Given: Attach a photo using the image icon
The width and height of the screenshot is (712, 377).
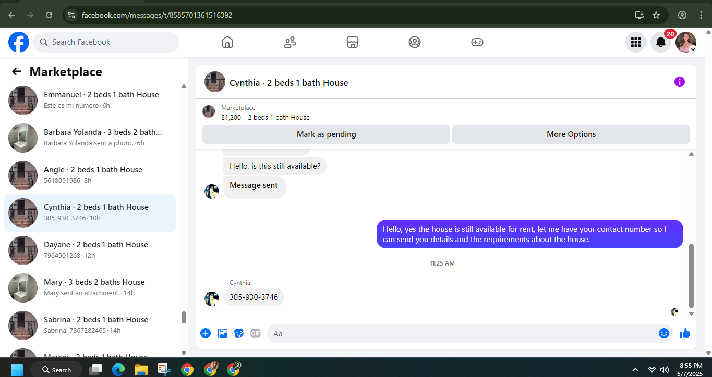Looking at the screenshot, I should click(222, 333).
